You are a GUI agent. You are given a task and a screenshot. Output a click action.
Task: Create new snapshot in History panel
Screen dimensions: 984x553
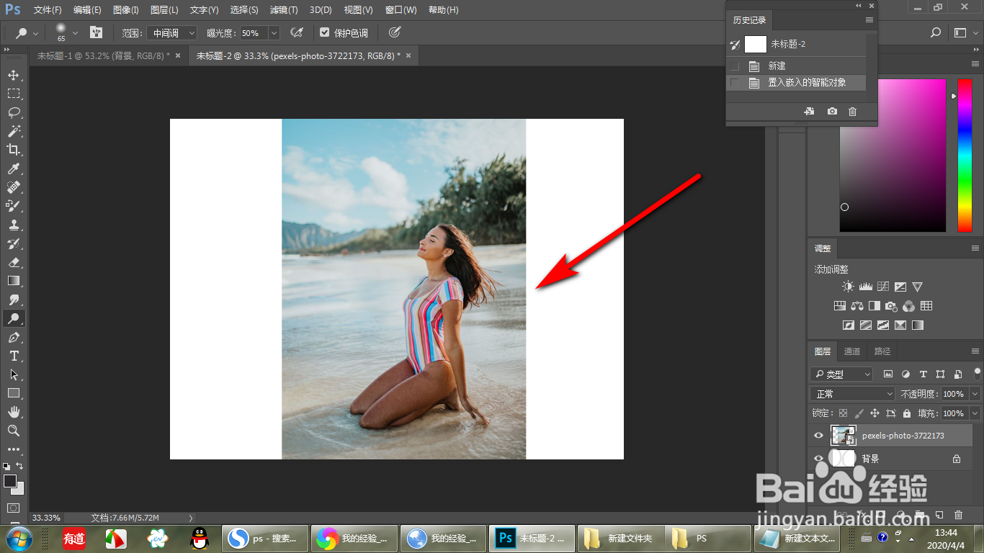tap(832, 112)
